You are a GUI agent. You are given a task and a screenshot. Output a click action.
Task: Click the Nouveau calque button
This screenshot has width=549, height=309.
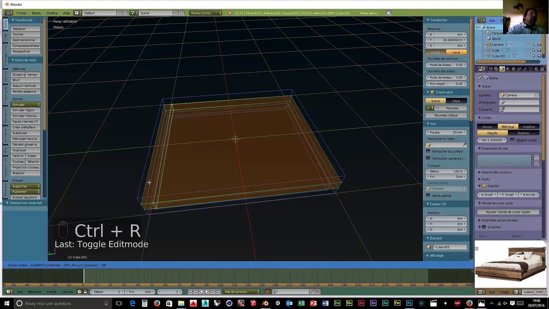446,115
